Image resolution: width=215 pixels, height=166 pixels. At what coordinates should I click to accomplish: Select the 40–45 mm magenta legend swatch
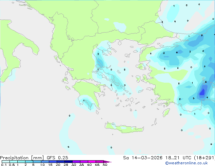[92, 162]
